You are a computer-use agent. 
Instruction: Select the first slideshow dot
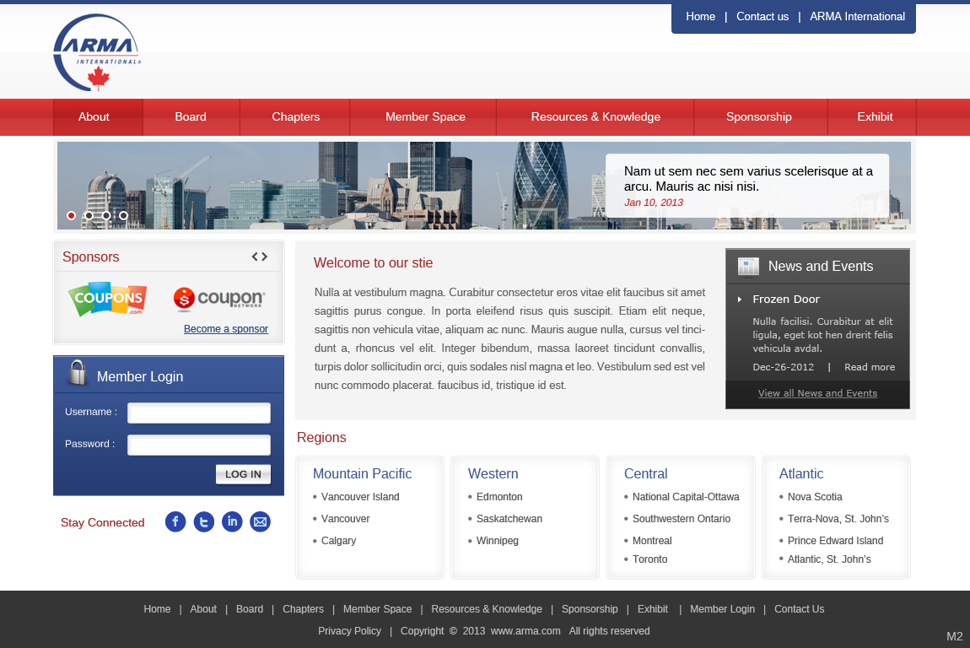[71, 215]
